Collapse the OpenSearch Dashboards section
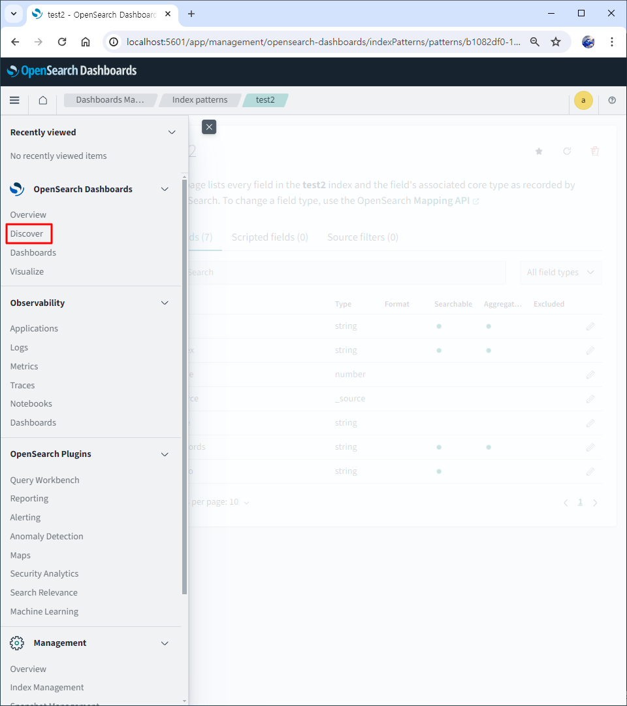Screen dimensions: 627x706 pos(165,189)
